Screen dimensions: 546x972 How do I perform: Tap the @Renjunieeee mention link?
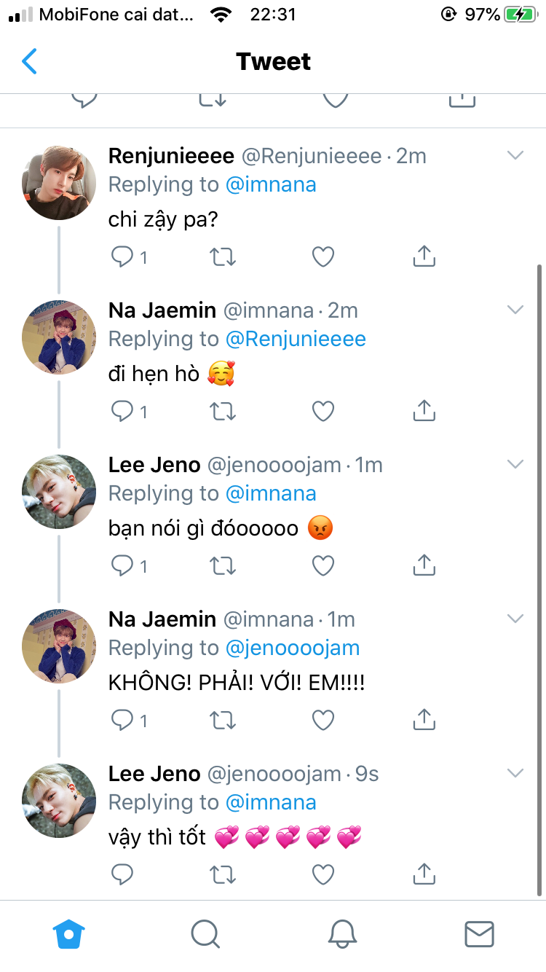click(296, 339)
